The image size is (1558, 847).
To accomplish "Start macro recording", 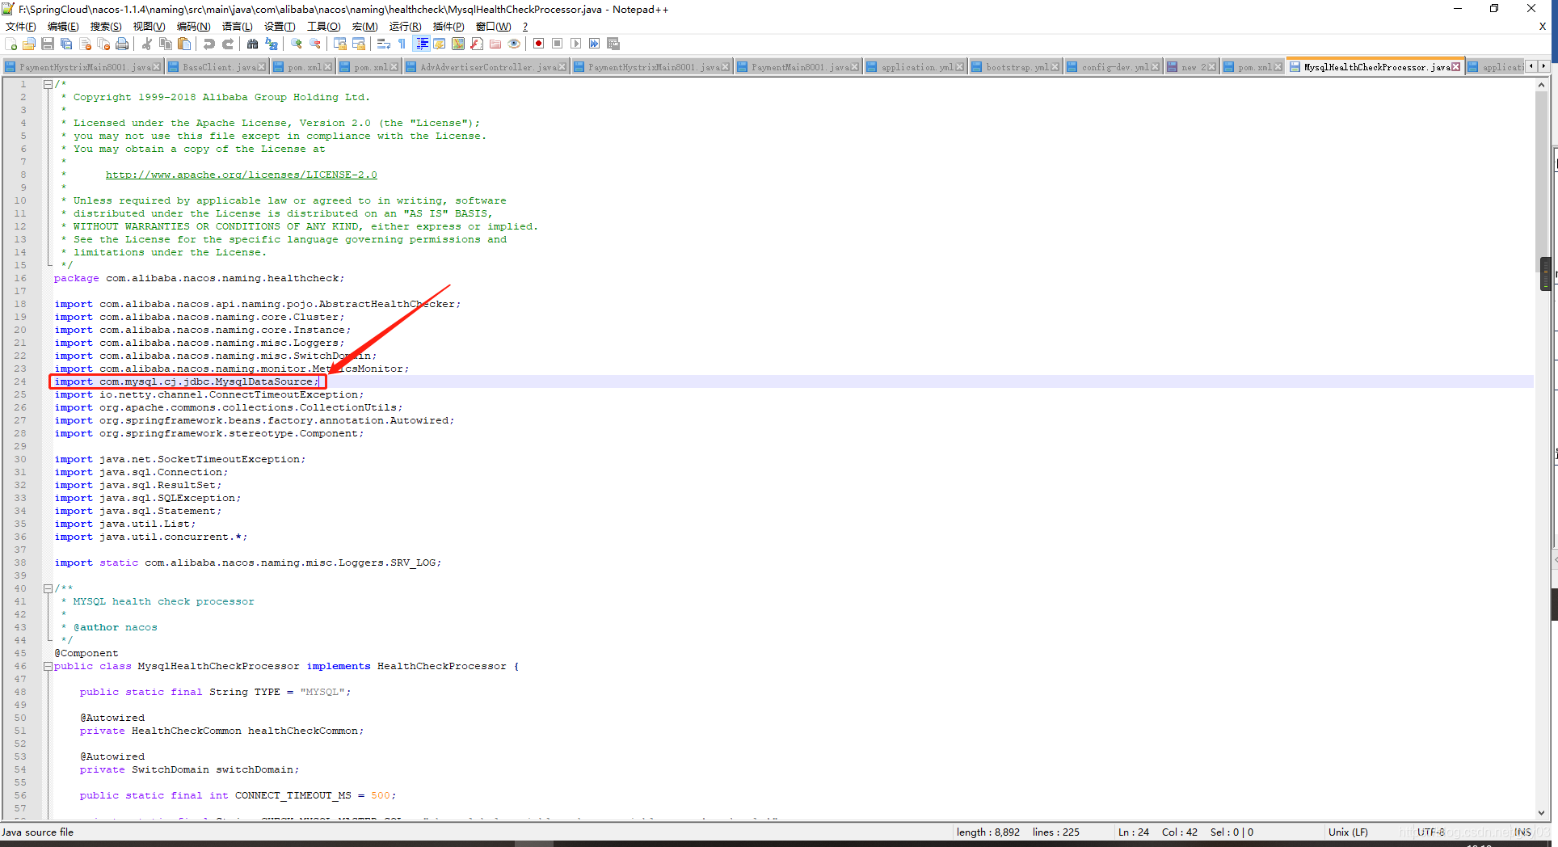I will pyautogui.click(x=538, y=44).
